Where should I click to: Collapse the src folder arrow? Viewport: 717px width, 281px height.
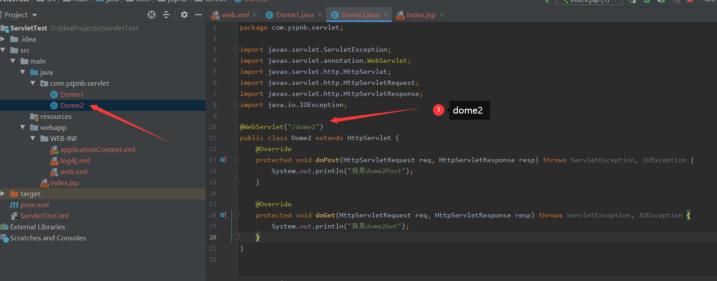tap(3, 50)
